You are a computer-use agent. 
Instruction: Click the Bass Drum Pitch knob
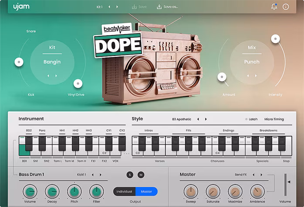tap(74, 191)
